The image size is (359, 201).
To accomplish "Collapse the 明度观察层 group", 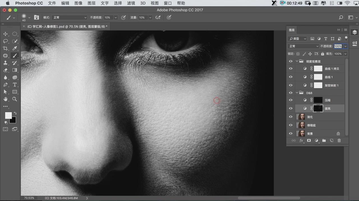I will click(x=297, y=61).
